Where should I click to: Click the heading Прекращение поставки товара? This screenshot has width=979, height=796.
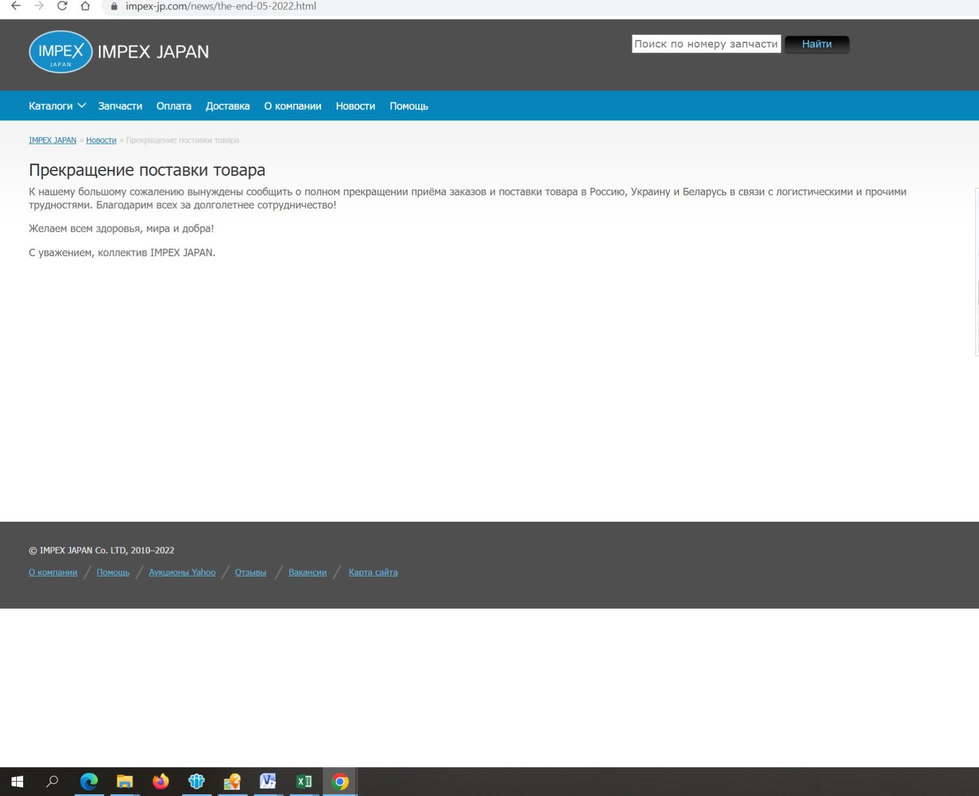[x=147, y=170]
